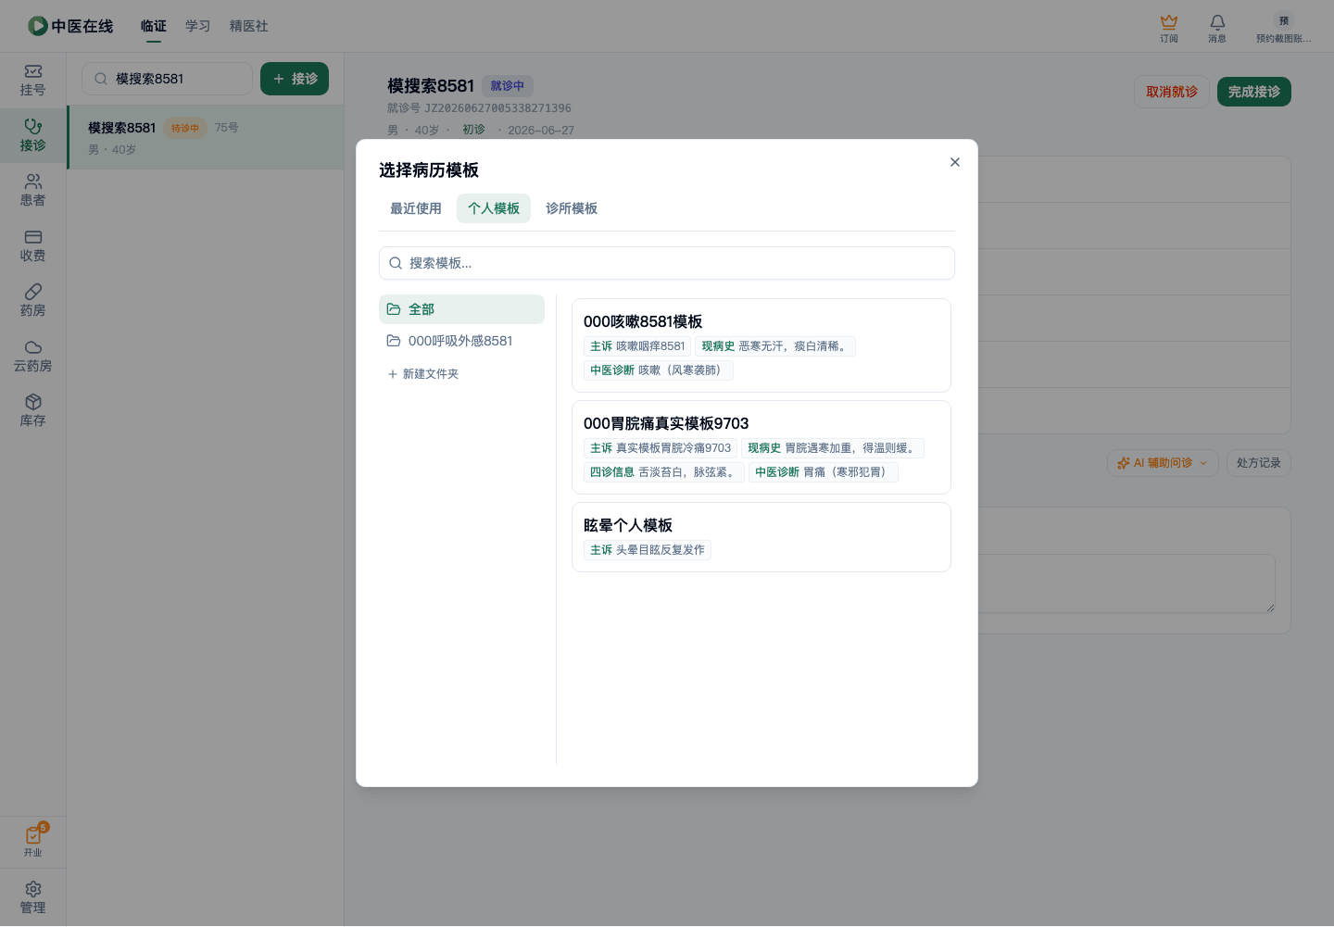Viewport: 1334px width, 927px height.
Task: Open the 库存 inventory sidebar icon
Action: tap(32, 411)
